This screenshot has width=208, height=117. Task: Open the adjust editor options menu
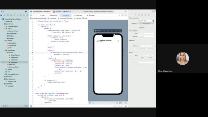tap(123, 15)
